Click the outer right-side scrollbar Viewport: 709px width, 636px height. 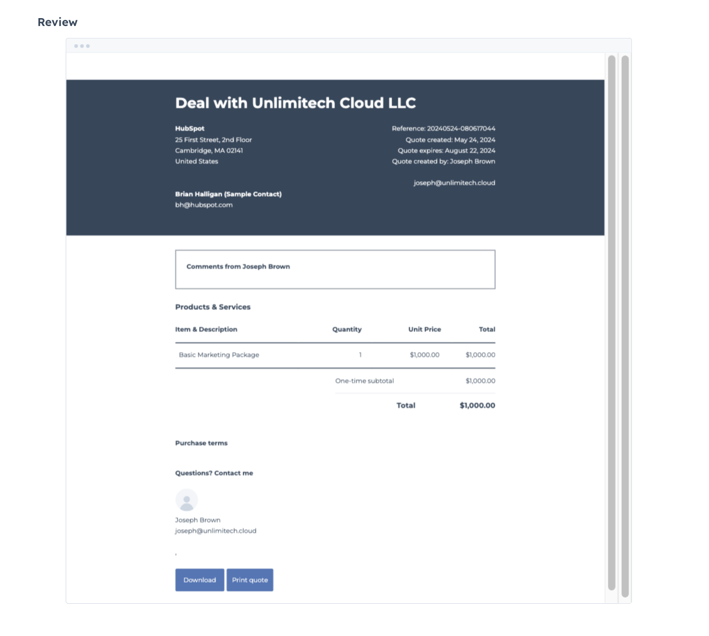pos(625,326)
